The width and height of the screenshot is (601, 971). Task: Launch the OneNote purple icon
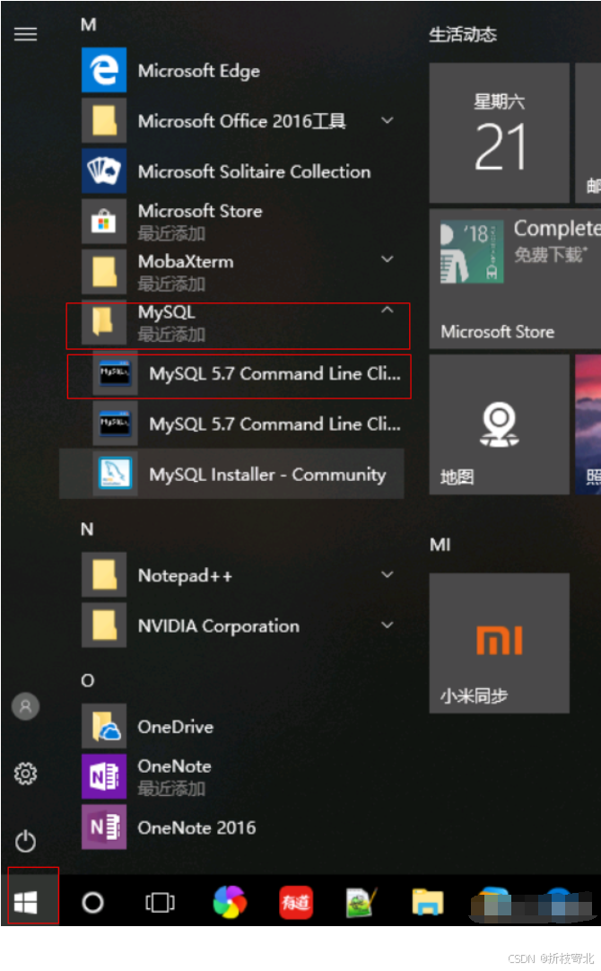[104, 776]
